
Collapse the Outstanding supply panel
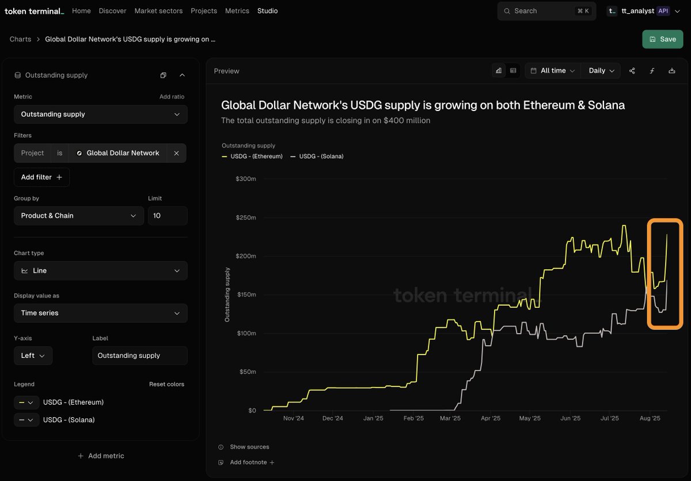point(182,75)
